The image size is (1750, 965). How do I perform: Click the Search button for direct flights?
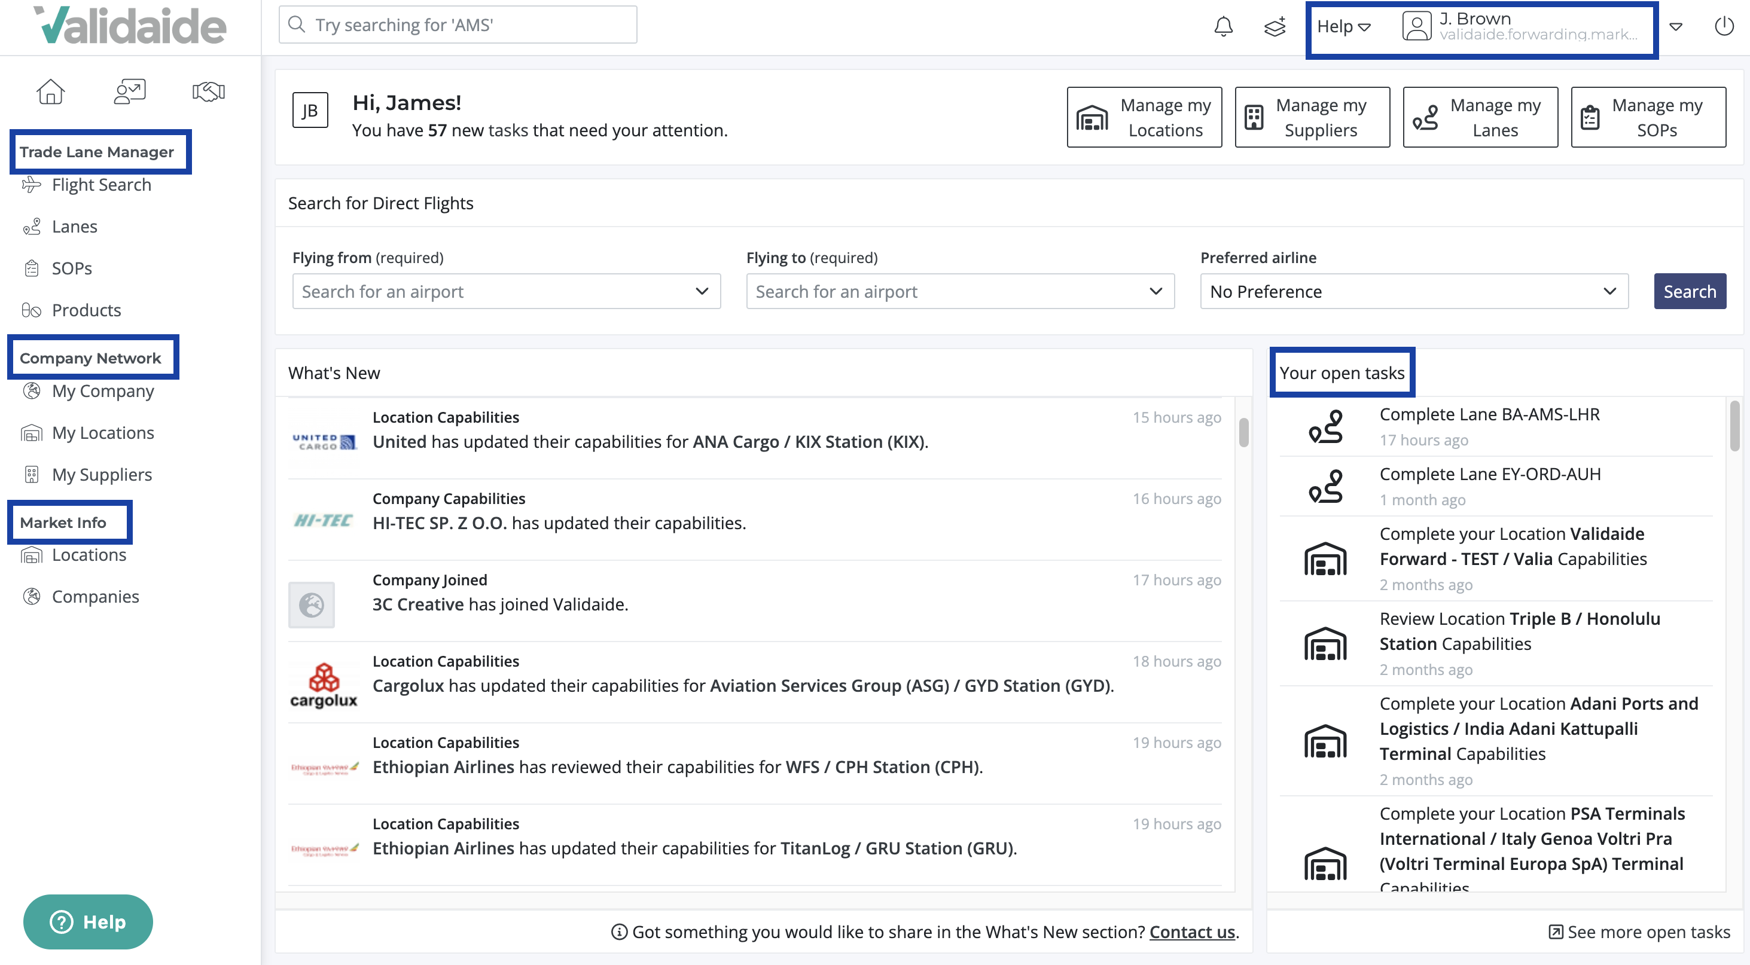coord(1690,291)
